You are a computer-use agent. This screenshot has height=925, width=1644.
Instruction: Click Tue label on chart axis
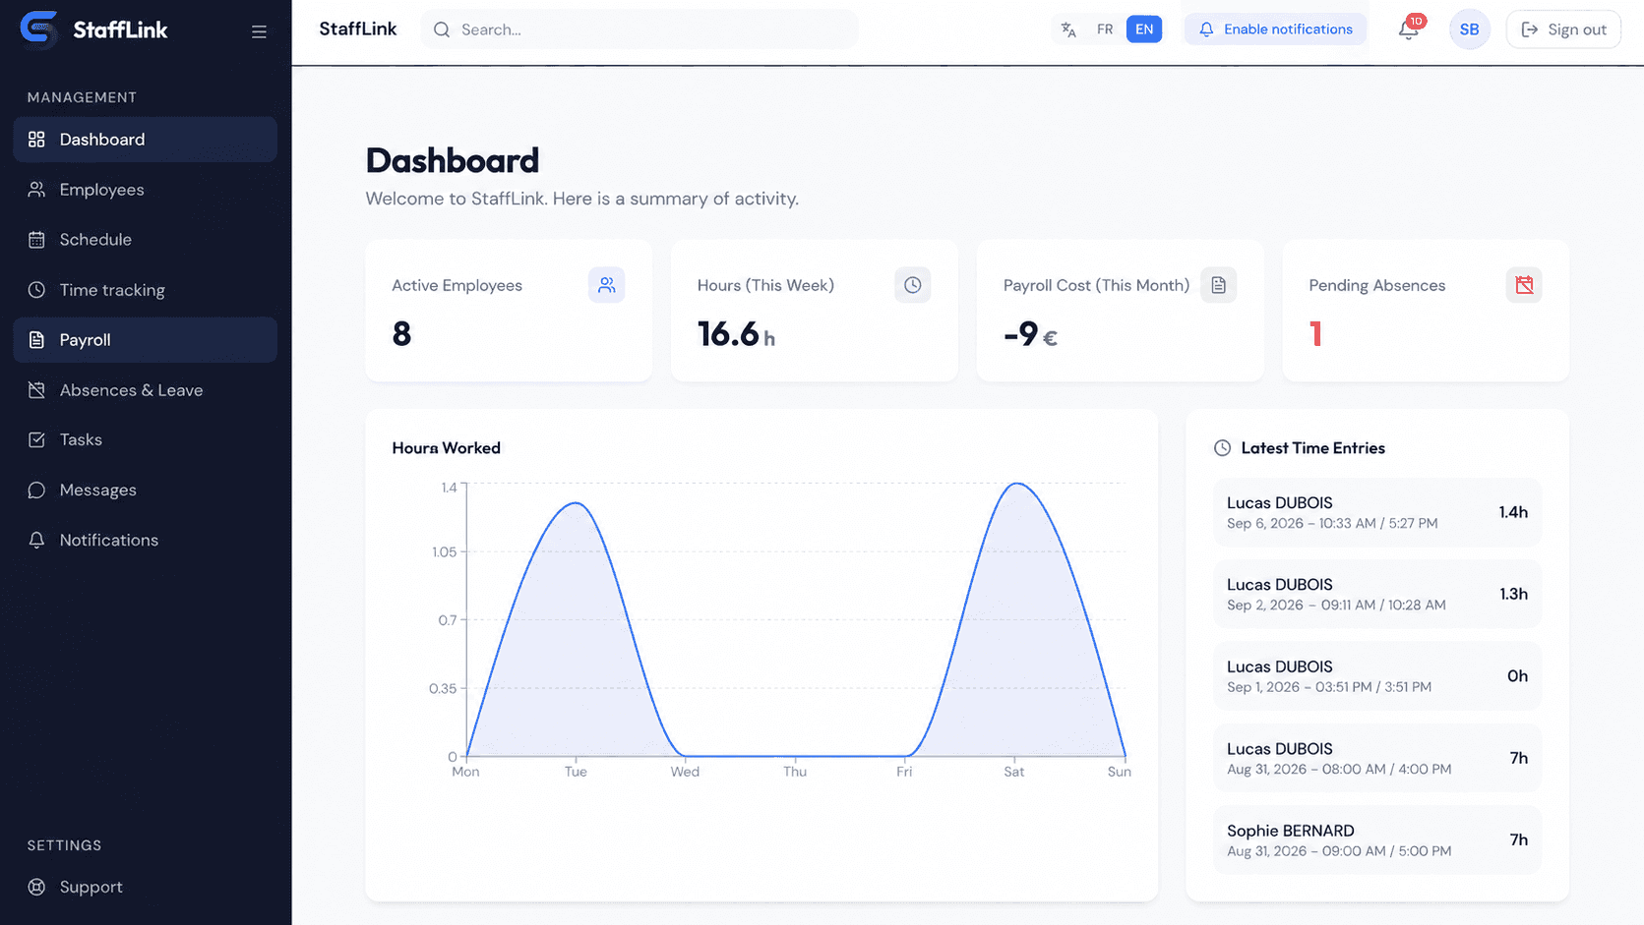point(576,772)
